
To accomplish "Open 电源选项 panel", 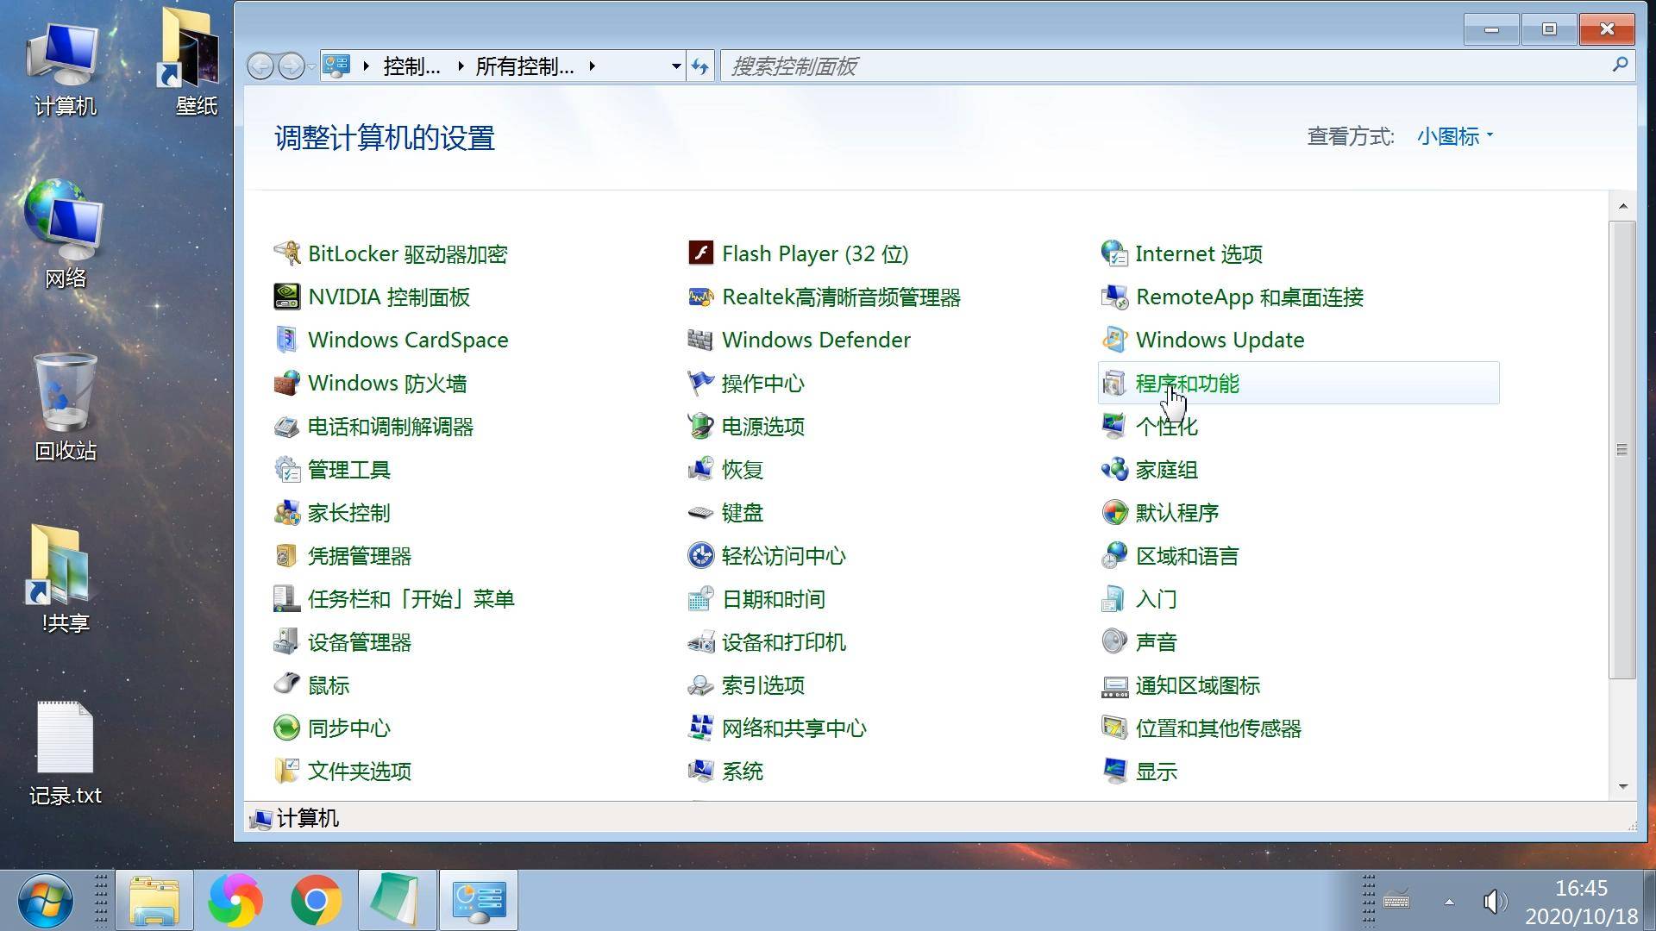I will pos(763,427).
